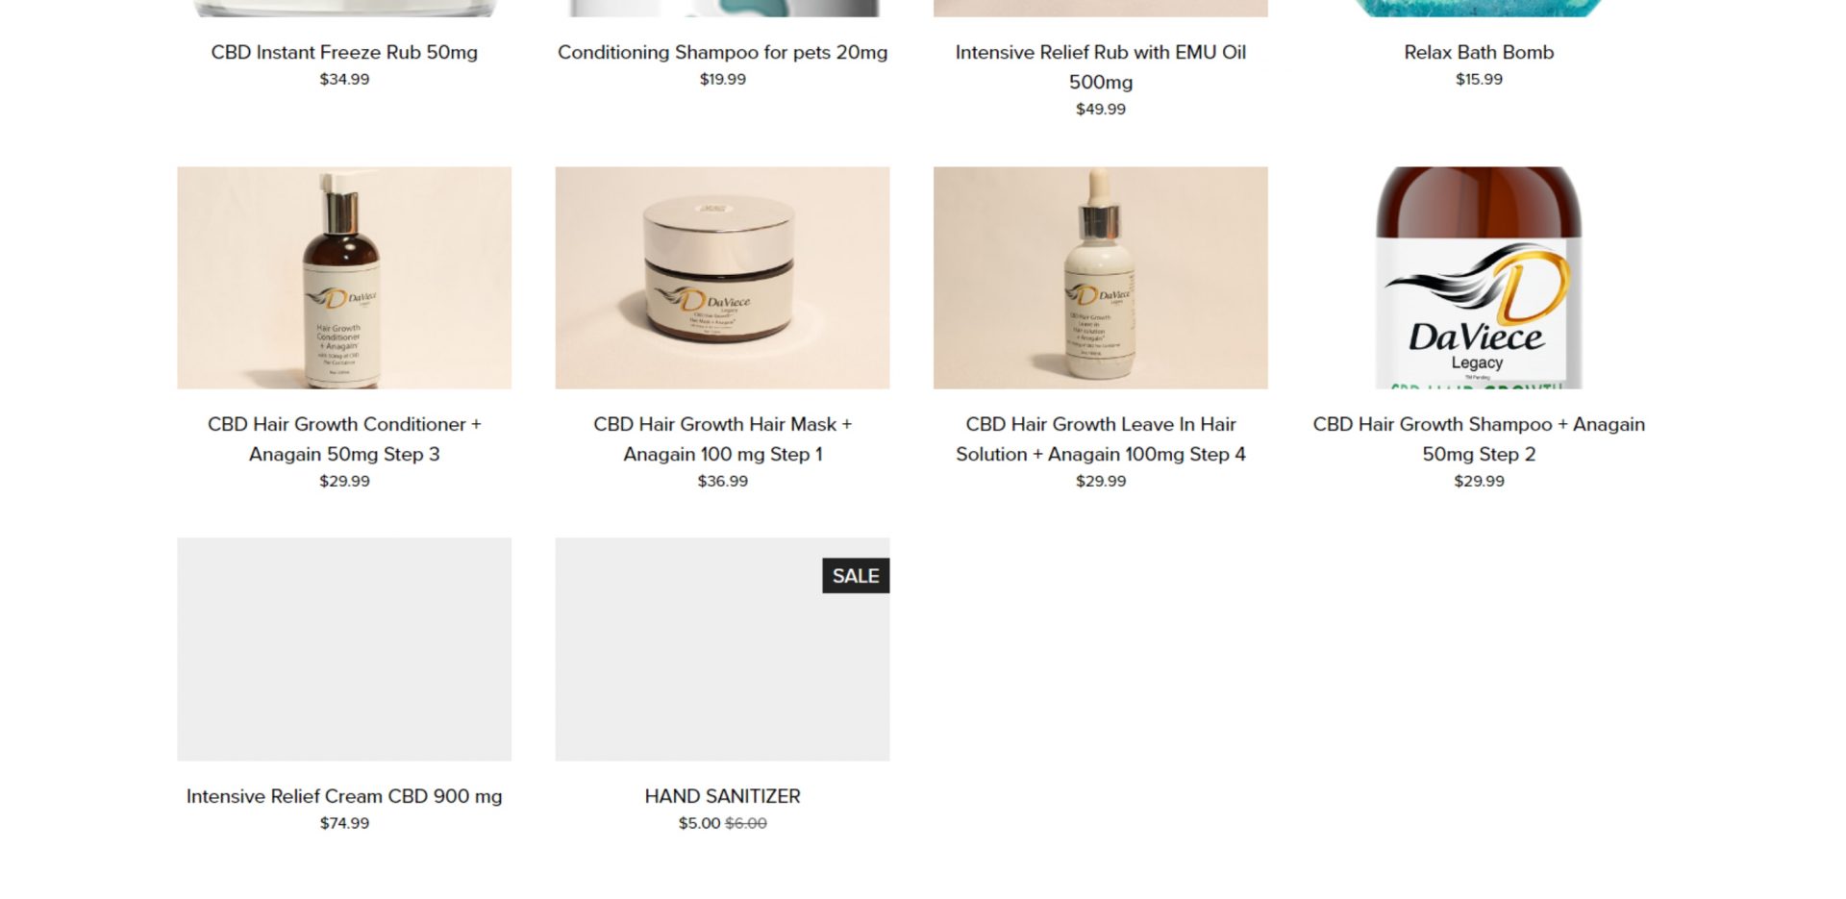
Task: Click the $5.00 sale price of Hand Sanitizer
Action: click(699, 823)
